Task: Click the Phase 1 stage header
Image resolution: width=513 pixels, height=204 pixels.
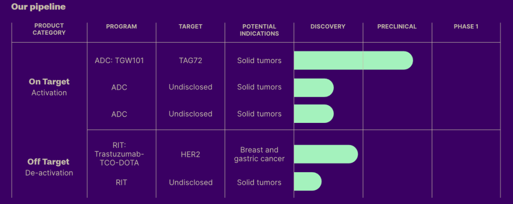Action: 466,27
